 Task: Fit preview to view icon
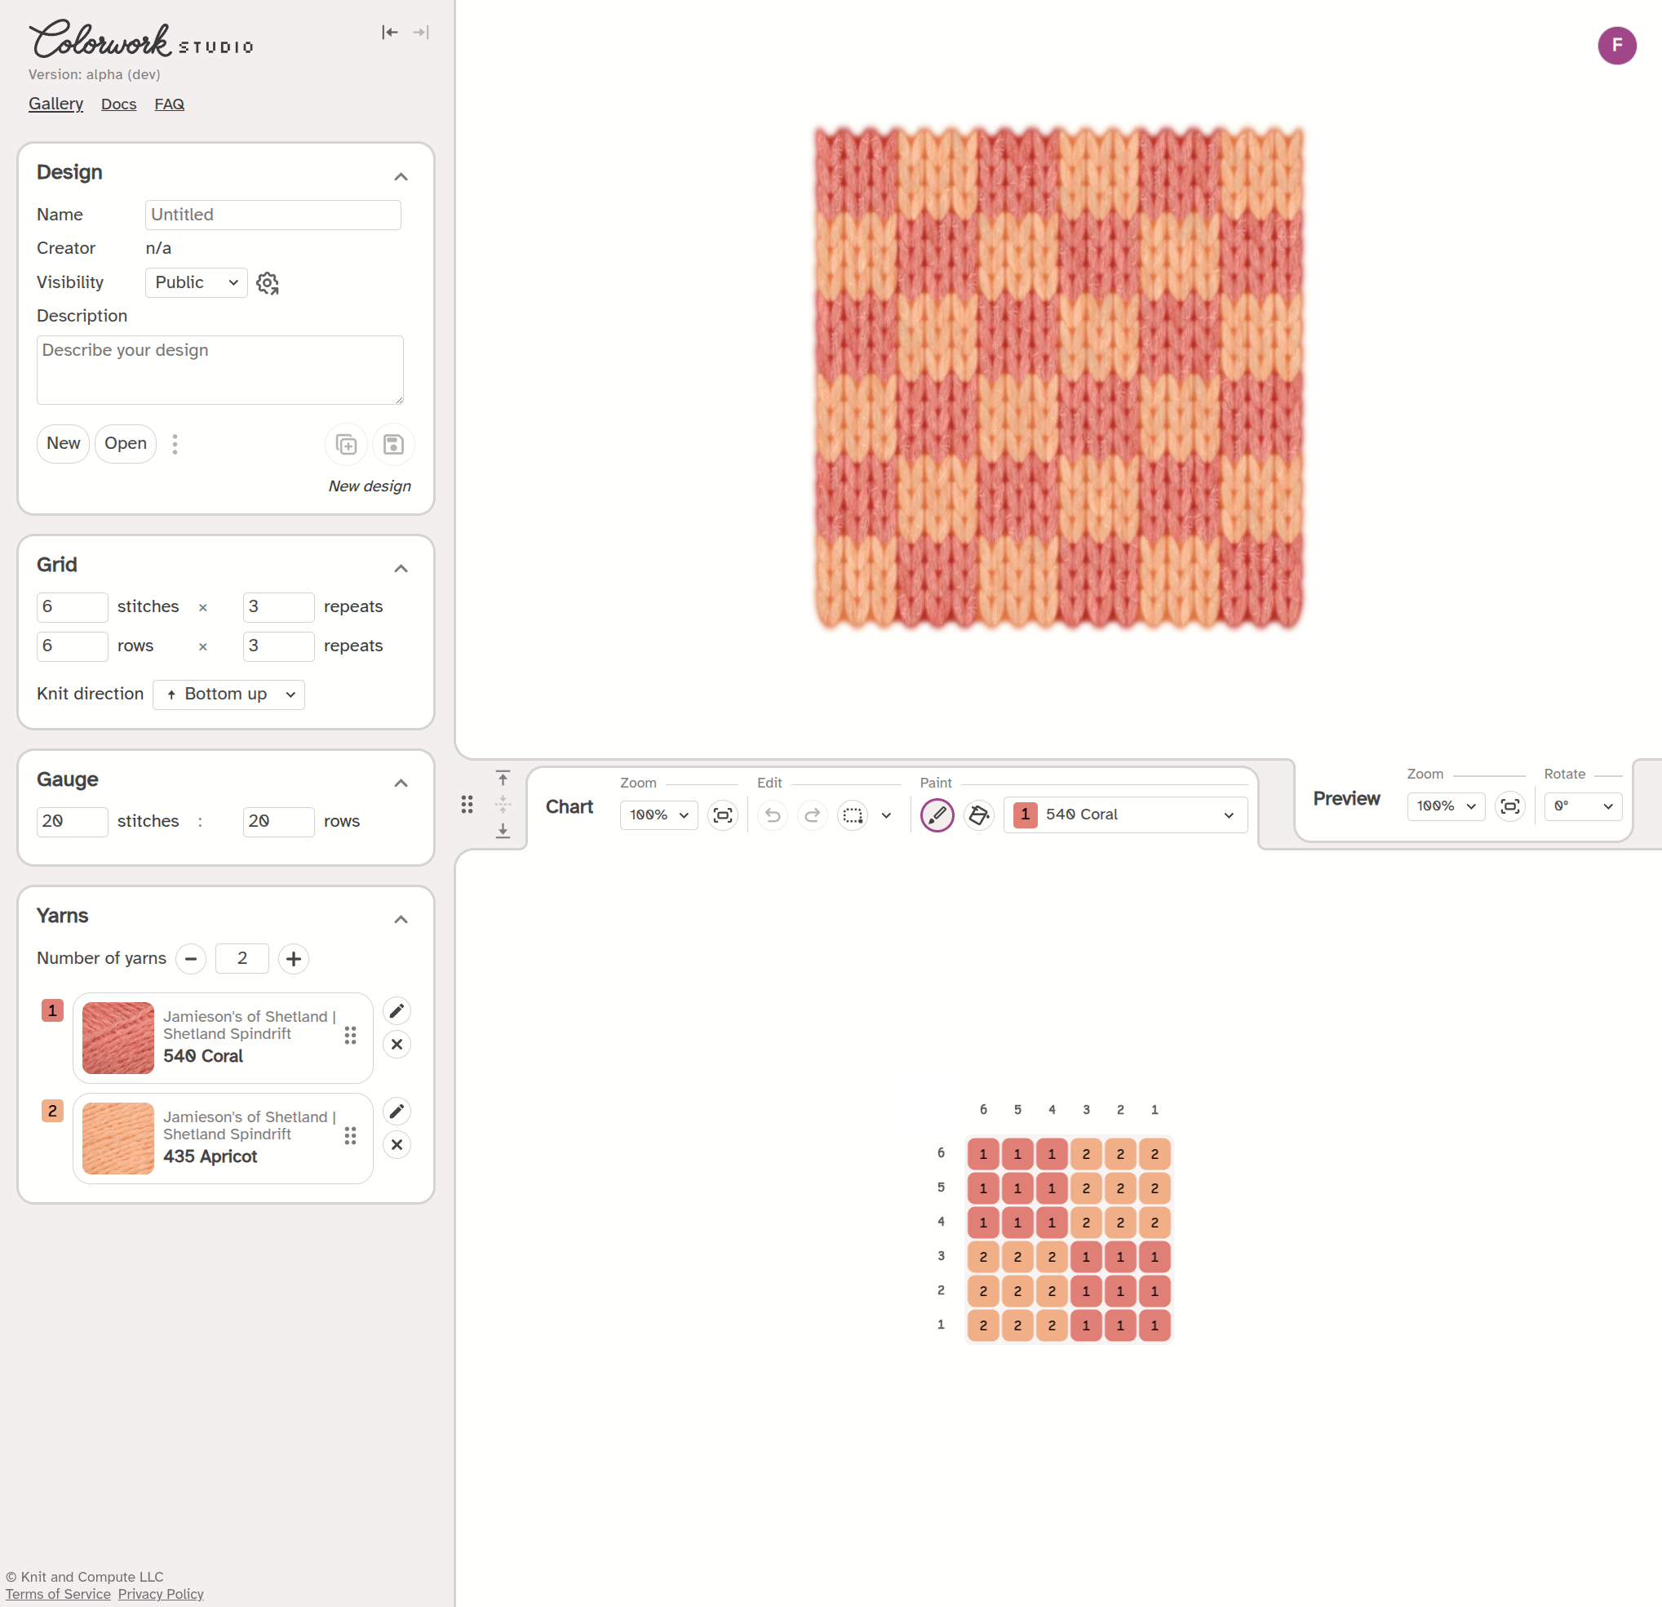tap(1510, 806)
